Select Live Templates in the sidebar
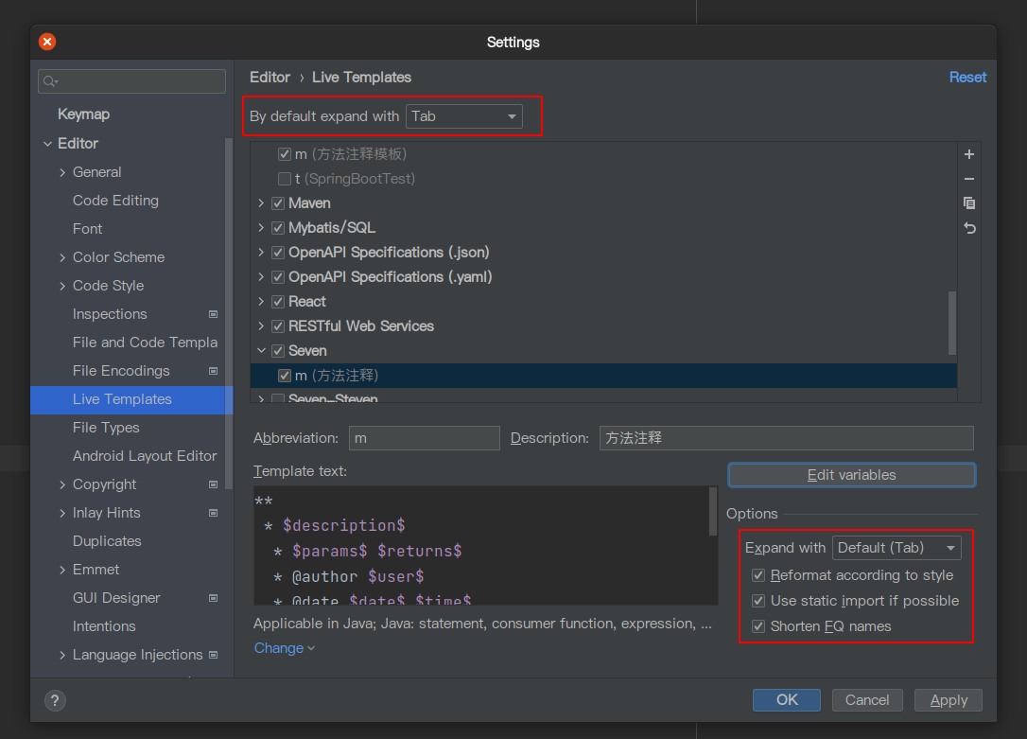1027x739 pixels. point(131,399)
